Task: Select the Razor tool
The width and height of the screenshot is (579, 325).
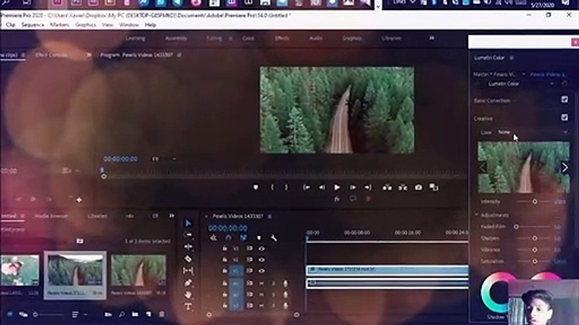Action: click(x=188, y=259)
